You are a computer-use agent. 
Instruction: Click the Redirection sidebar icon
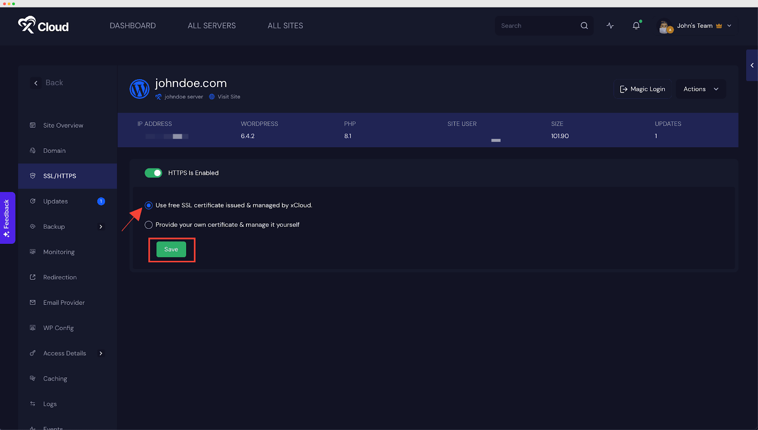click(32, 277)
